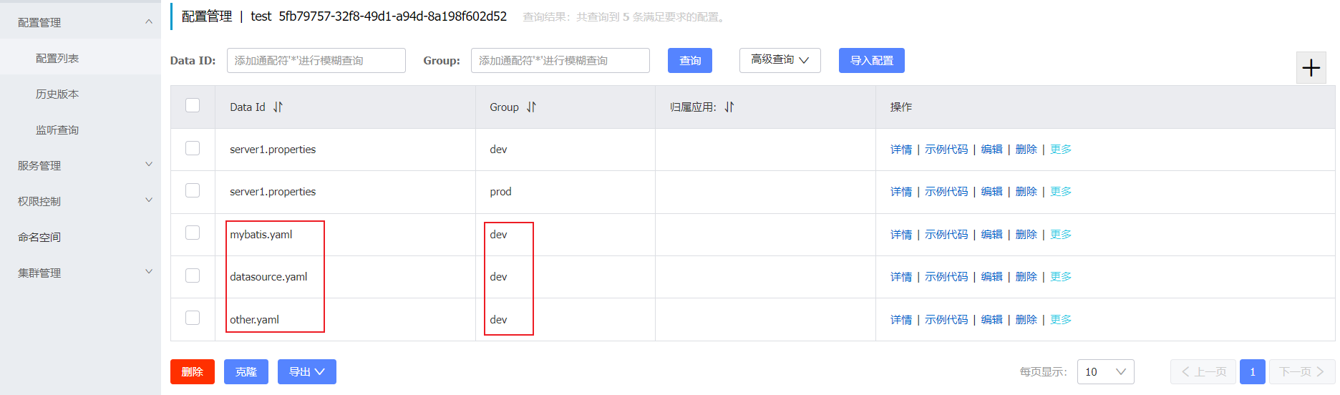Screen dimensions: 1340x395
Task: Sort by Data Id column arrows
Action: coord(278,107)
